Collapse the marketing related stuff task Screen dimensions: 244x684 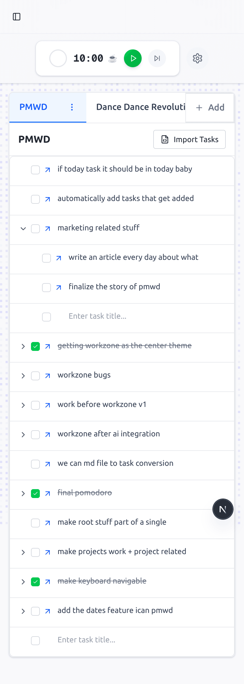23,229
